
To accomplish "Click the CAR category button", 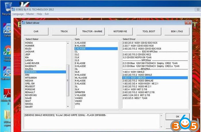I will [36, 31].
